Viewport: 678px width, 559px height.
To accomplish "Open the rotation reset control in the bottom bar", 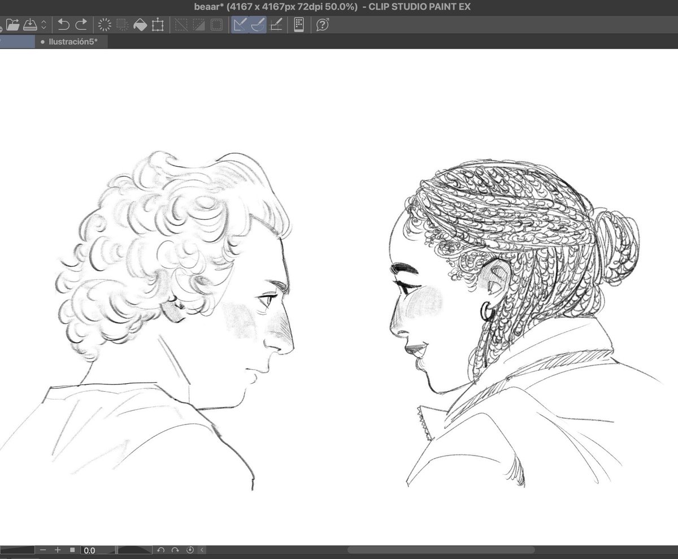I will (190, 550).
